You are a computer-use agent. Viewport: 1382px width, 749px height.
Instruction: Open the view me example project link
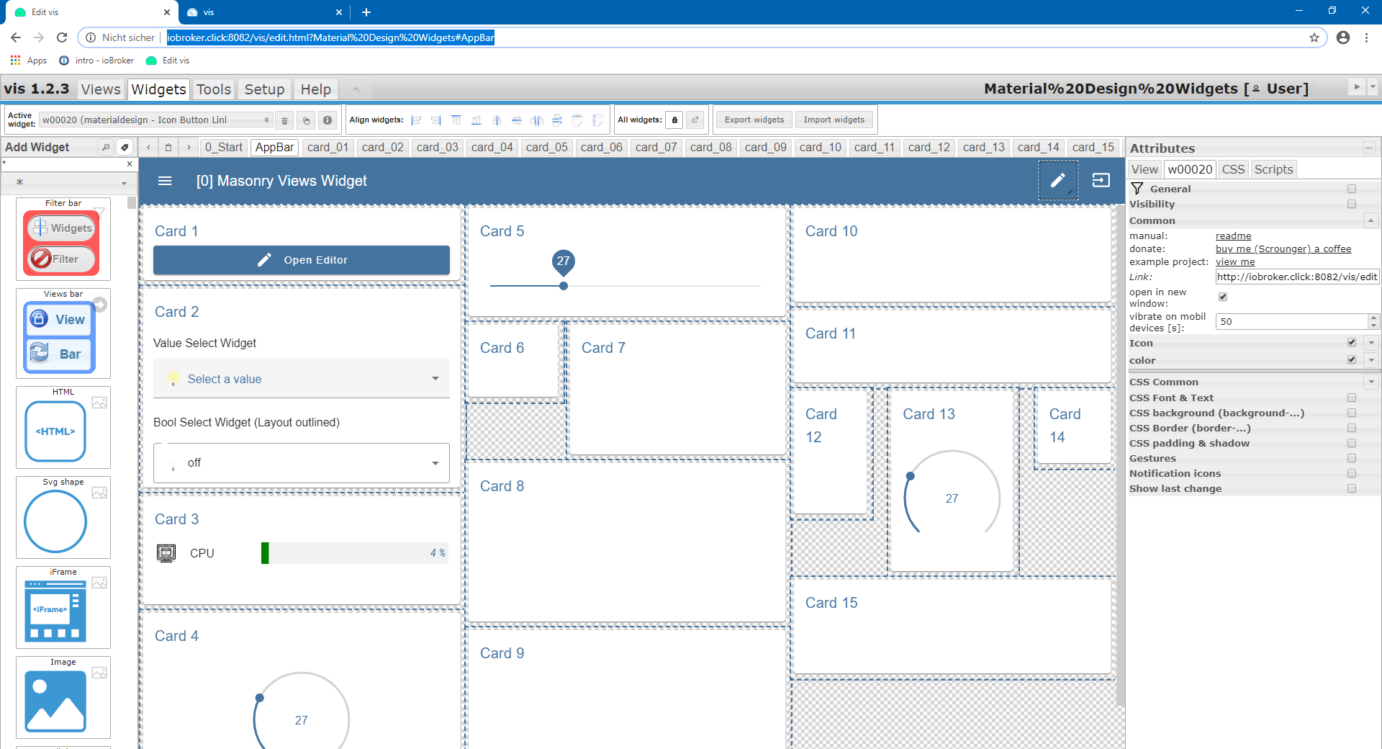click(1235, 261)
